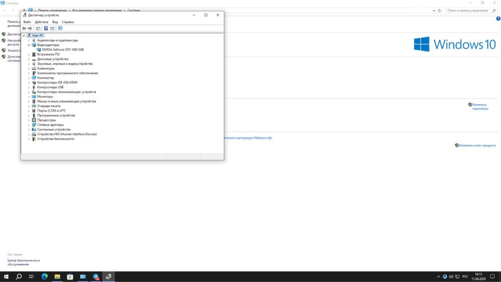The image size is (501, 282).
Task: Collapse the Видеоадаптеры node
Action: [29, 45]
